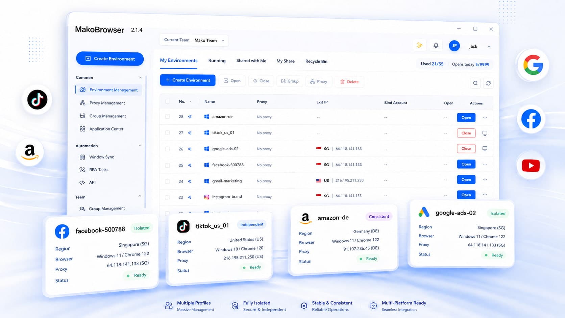Click the search magnifier icon
This screenshot has width=565, height=318.
pyautogui.click(x=475, y=83)
